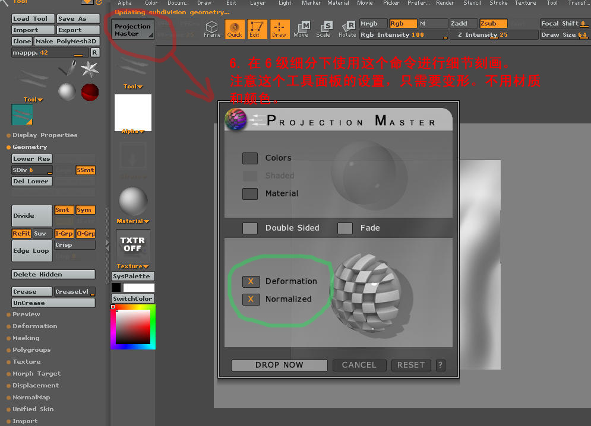Select the Frame view icon
The image size is (591, 426).
212,30
